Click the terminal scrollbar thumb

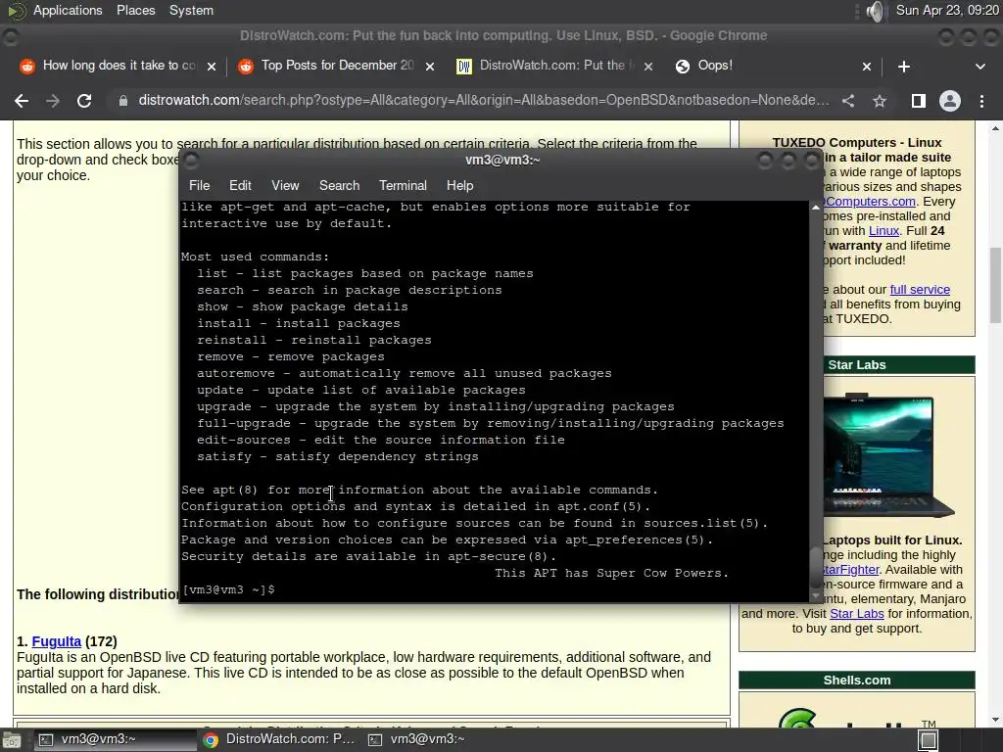pyautogui.click(x=815, y=567)
